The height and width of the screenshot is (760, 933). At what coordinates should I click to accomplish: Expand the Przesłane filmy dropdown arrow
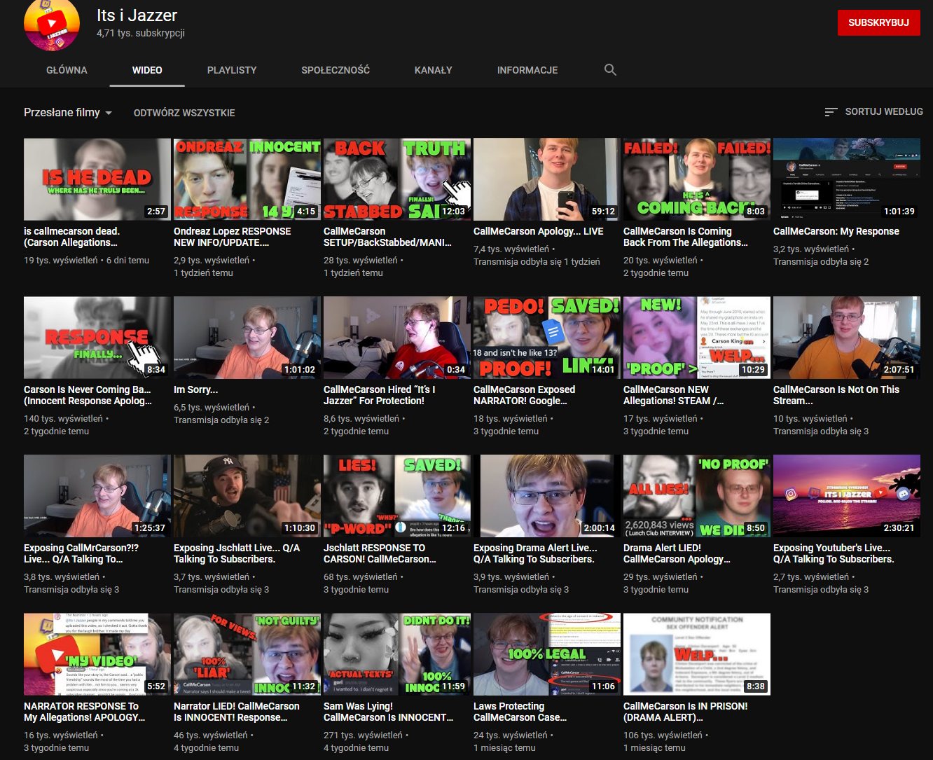[109, 113]
